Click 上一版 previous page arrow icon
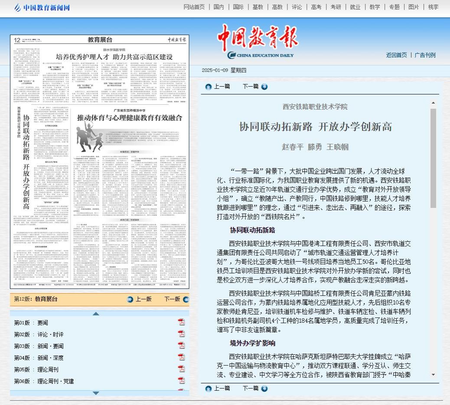The height and width of the screenshot is (405, 450). point(130,299)
